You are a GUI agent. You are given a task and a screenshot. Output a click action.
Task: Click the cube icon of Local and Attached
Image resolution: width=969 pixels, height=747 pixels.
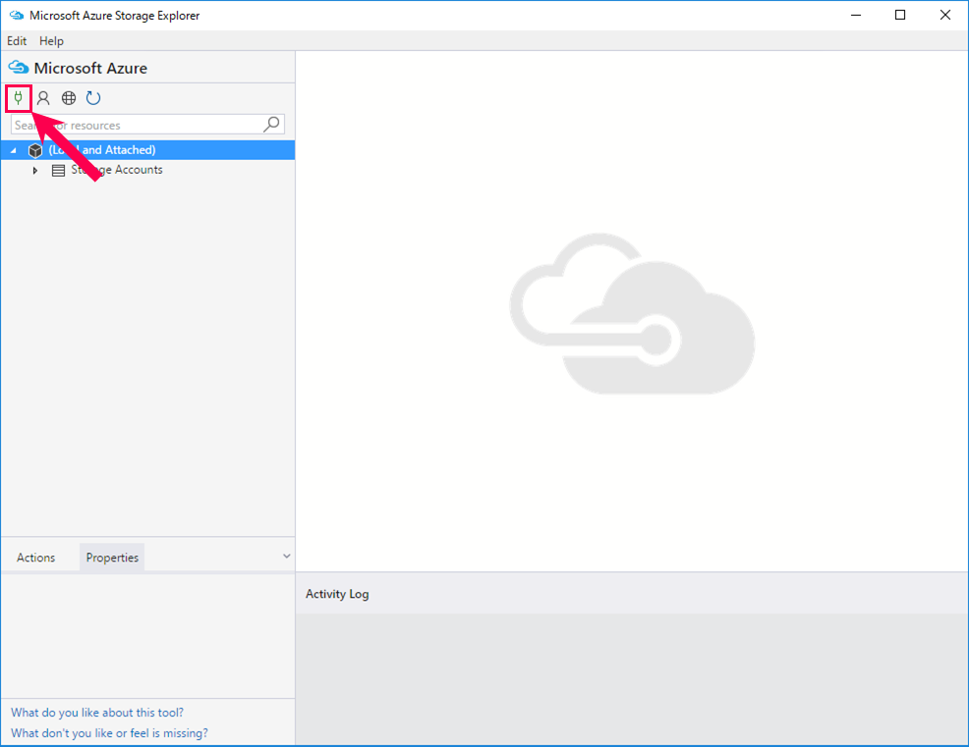35,150
